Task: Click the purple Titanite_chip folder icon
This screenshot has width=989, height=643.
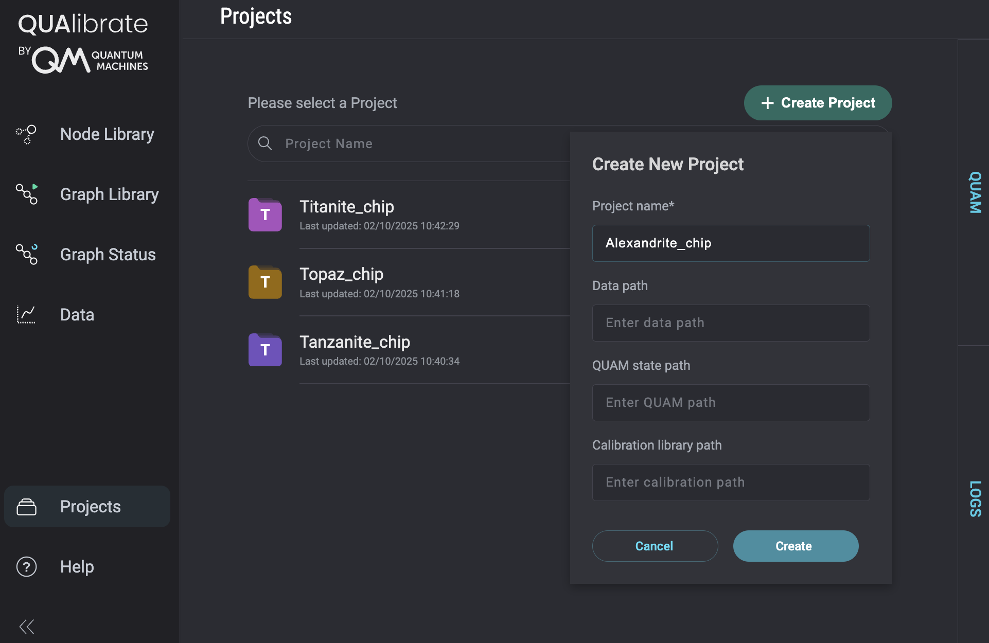Action: pyautogui.click(x=265, y=215)
